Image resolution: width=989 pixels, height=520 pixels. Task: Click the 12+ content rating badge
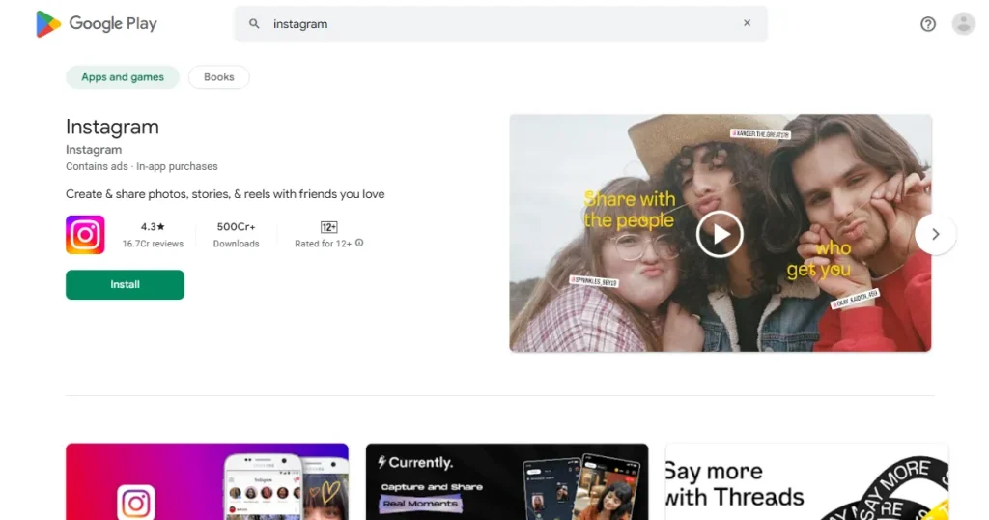[x=328, y=227]
